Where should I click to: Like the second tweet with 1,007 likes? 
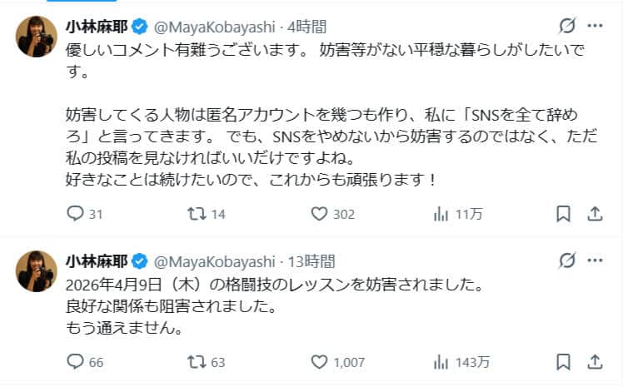point(318,362)
